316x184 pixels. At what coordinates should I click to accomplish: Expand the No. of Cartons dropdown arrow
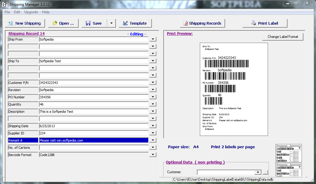[x=153, y=147]
